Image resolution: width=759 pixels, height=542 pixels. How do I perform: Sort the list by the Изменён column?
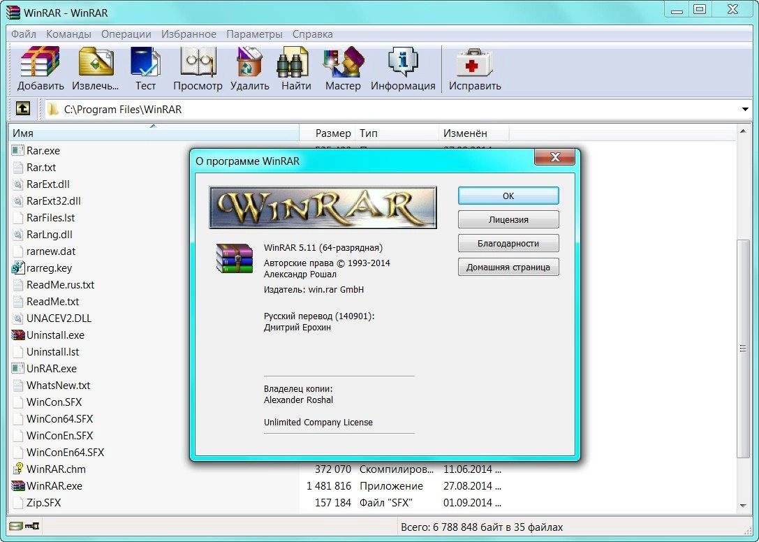tap(474, 133)
